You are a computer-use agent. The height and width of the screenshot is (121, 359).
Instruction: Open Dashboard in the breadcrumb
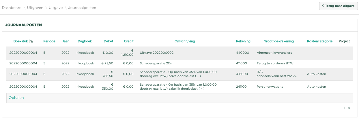pyautogui.click(x=12, y=8)
